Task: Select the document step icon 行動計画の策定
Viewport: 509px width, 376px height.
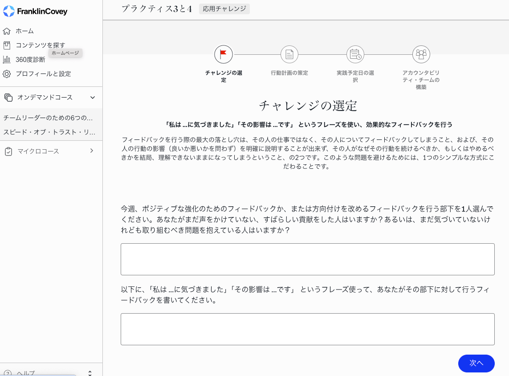Action: point(289,54)
